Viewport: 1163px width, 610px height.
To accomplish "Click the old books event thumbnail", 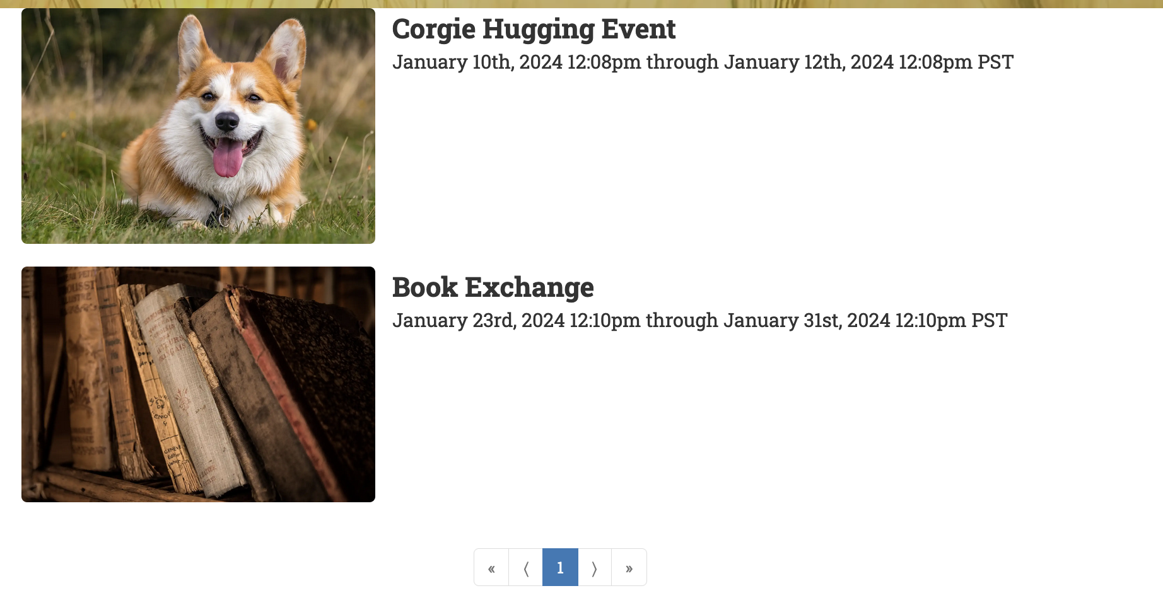I will (198, 384).
